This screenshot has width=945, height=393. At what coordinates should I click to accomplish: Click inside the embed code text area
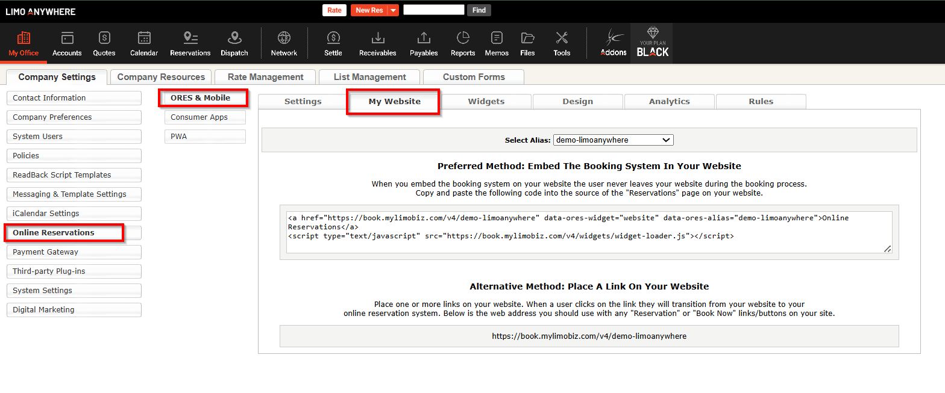588,232
